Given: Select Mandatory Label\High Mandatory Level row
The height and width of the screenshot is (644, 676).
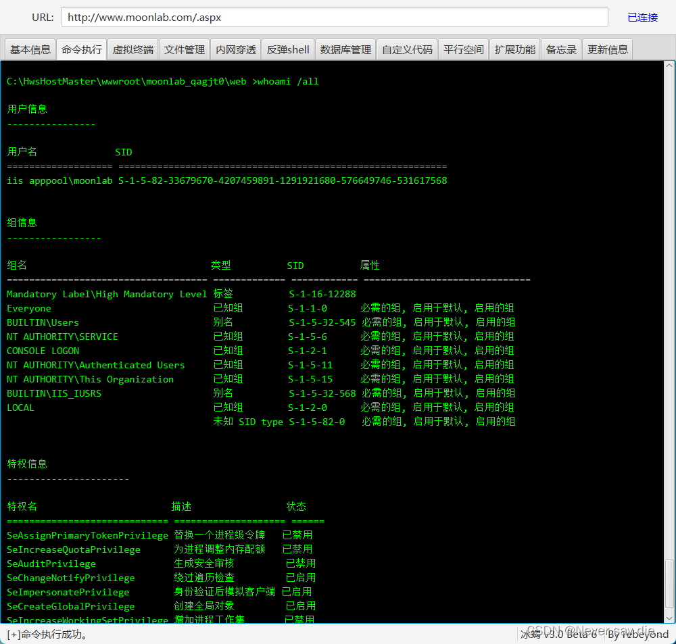Looking at the screenshot, I should 181,294.
